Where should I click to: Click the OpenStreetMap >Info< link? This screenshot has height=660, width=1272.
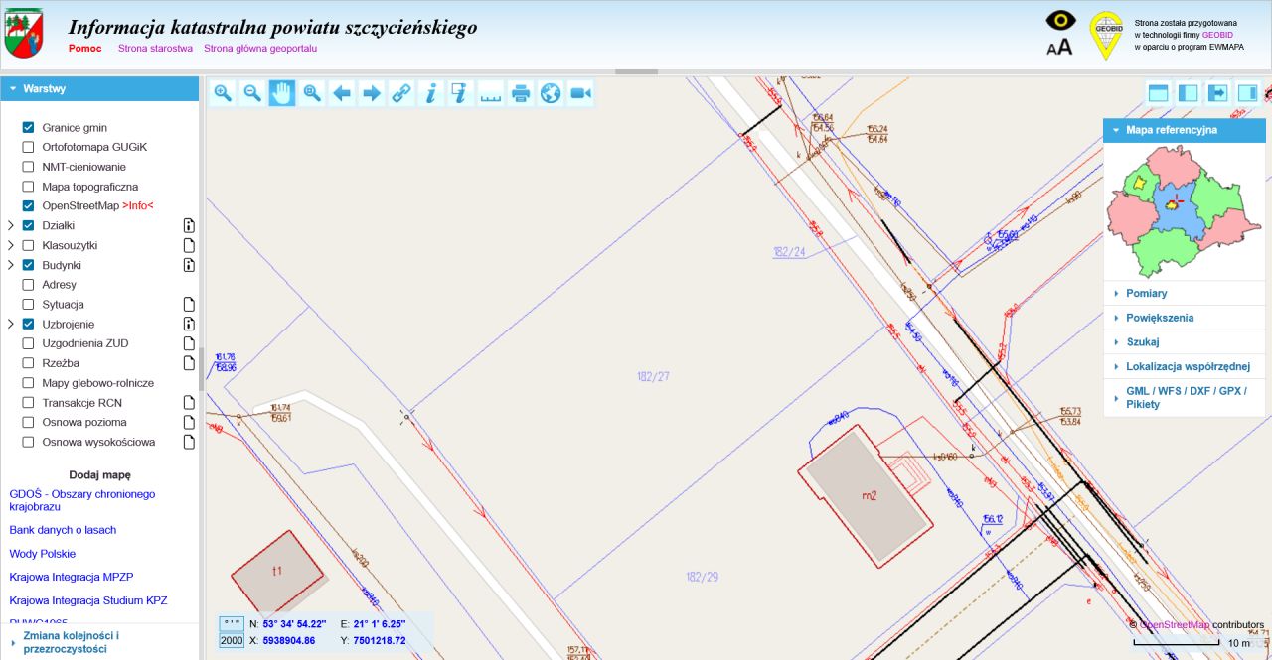138,206
